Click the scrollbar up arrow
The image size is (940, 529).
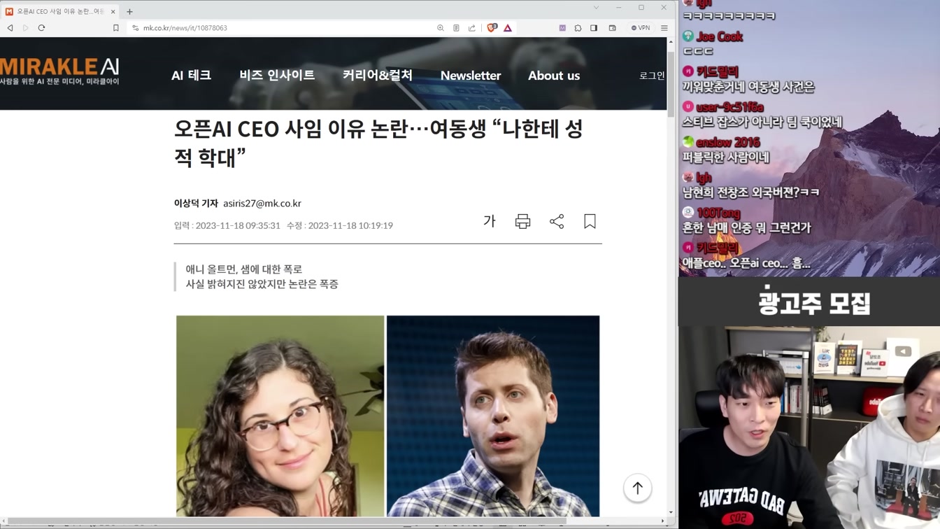click(671, 41)
